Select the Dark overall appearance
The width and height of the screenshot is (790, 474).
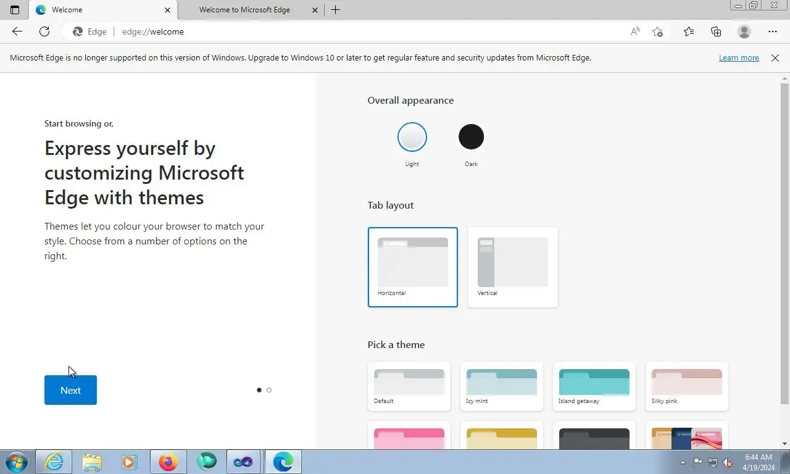[471, 137]
